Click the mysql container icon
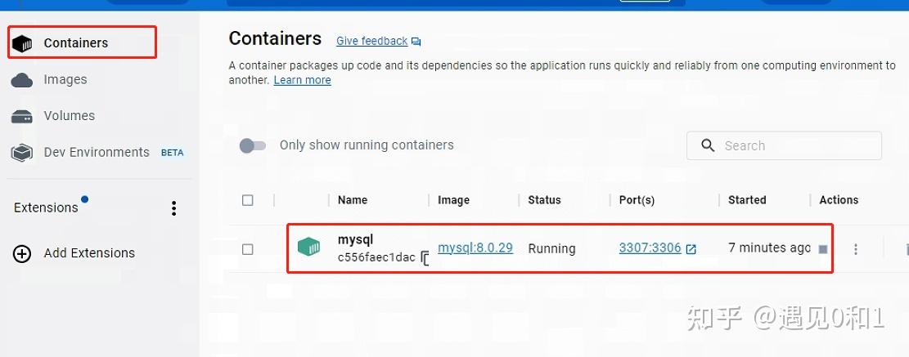 click(x=308, y=248)
